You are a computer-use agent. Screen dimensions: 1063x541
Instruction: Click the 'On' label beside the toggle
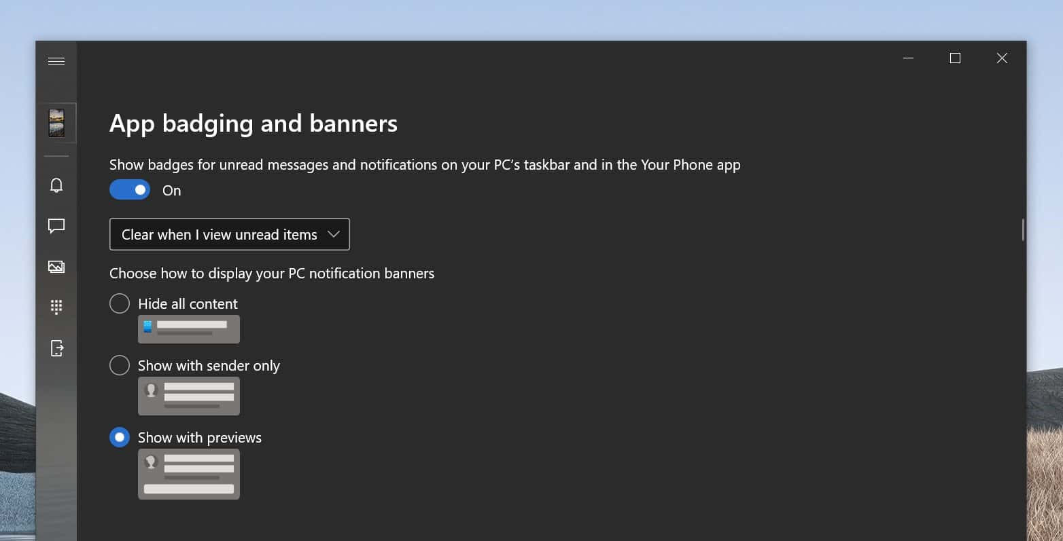pos(172,191)
